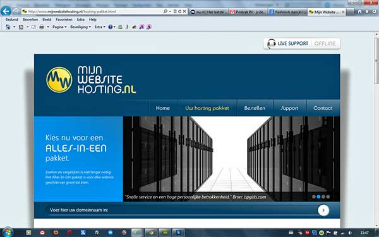Click the printer icon
Viewport: 379px width, 237px height.
42,27
